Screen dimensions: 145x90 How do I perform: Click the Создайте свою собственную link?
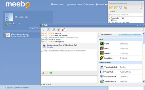click(x=129, y=35)
